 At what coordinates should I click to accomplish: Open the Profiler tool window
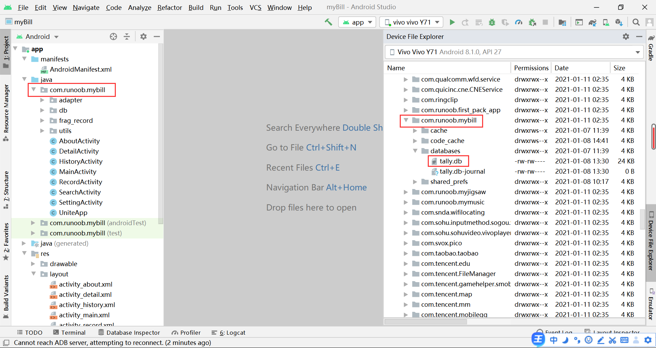click(186, 333)
